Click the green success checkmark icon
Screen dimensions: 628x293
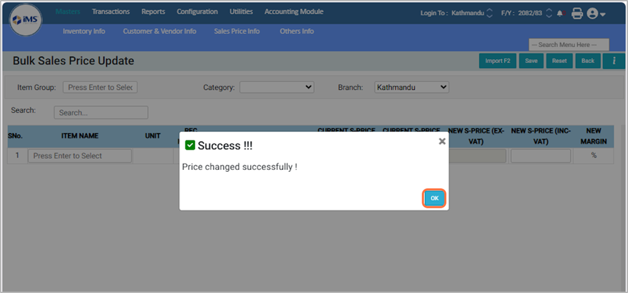coord(190,146)
